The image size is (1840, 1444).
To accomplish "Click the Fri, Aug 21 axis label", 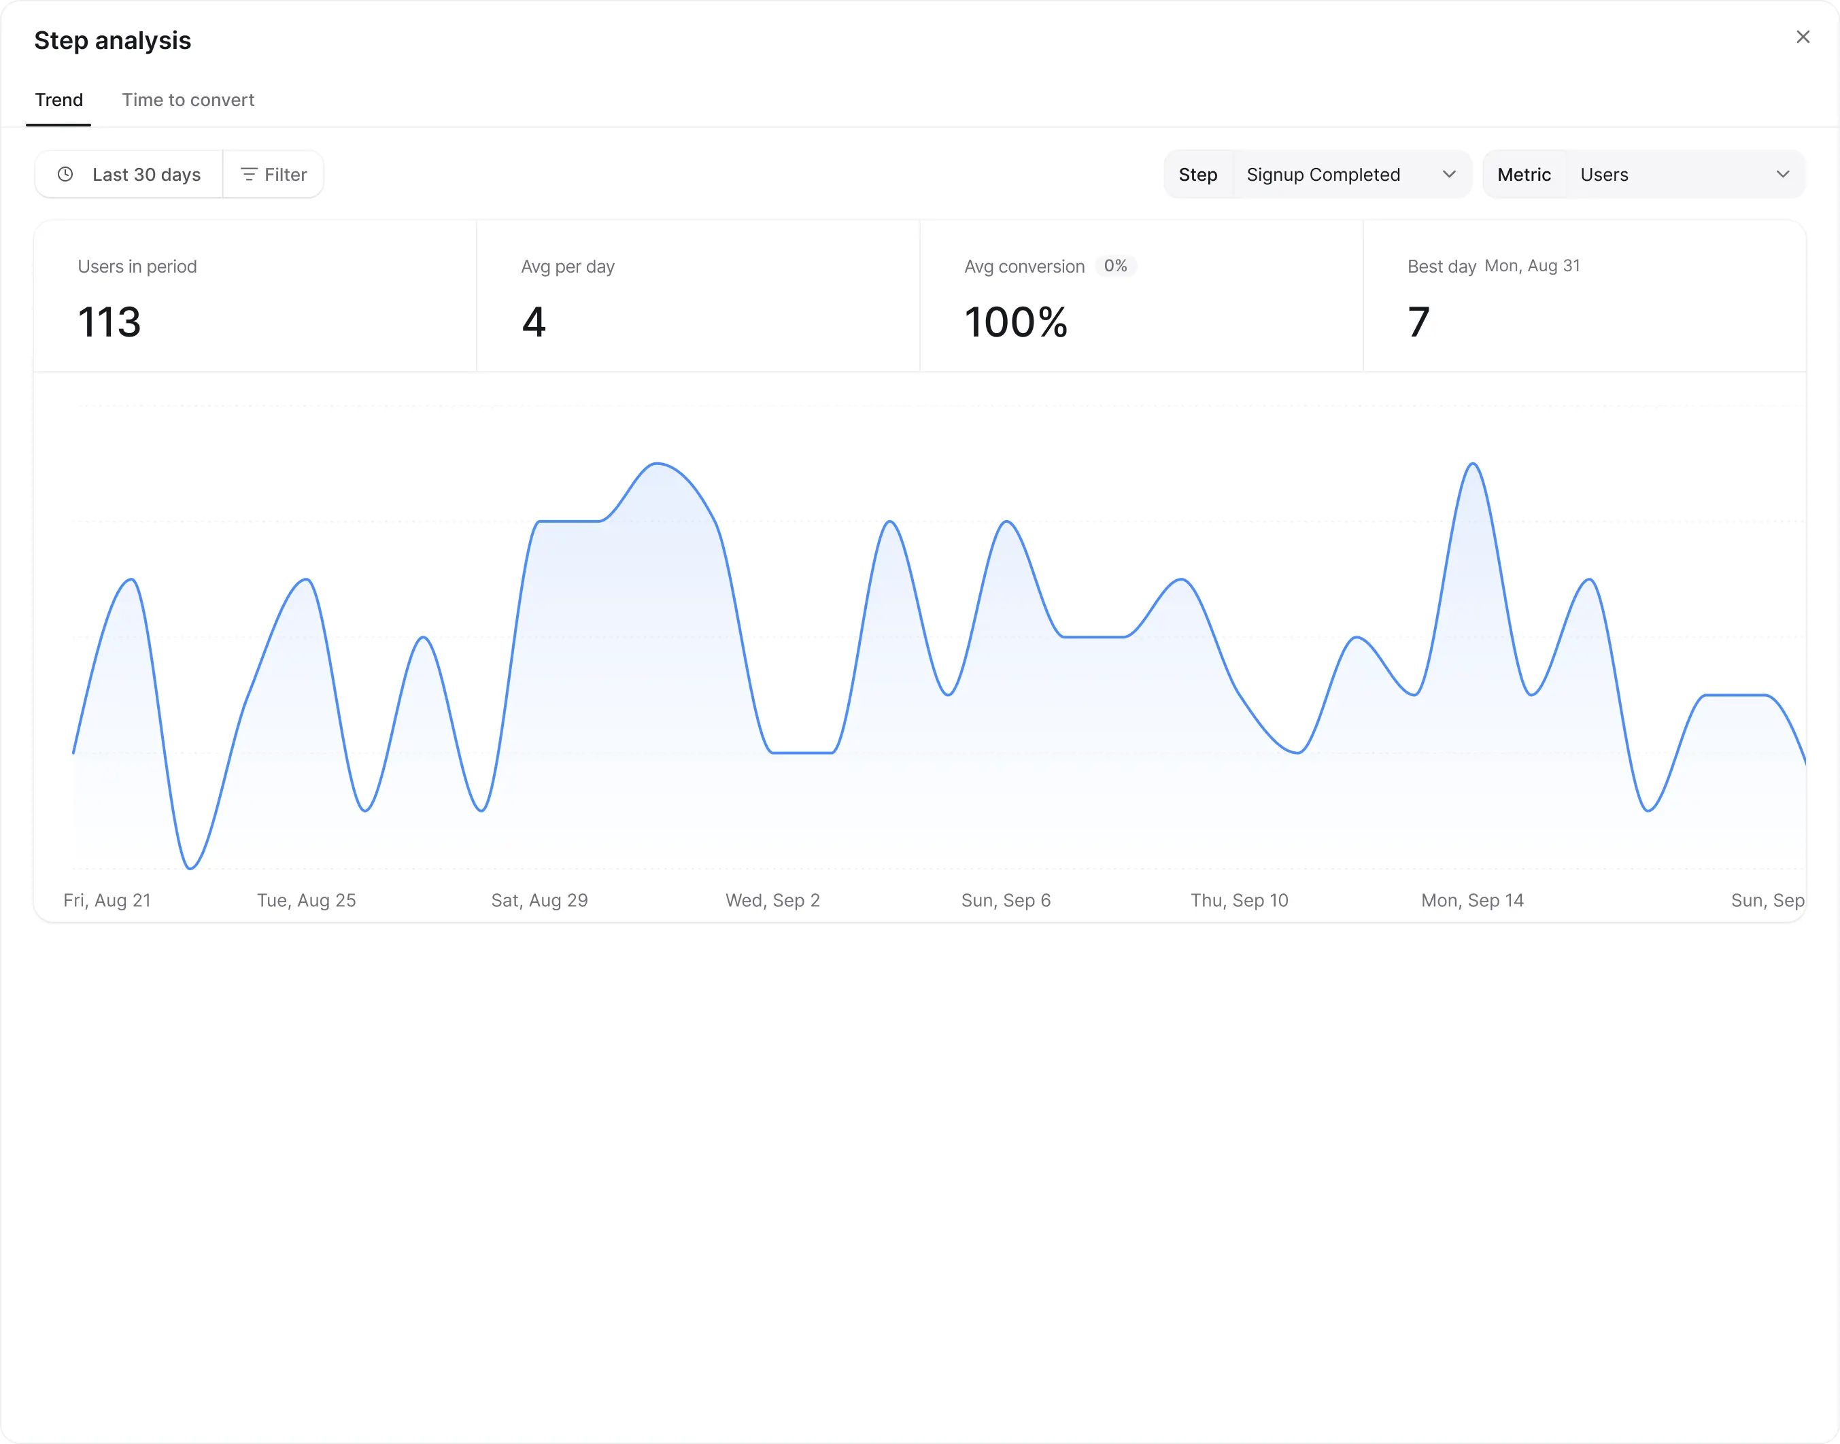I will point(107,900).
